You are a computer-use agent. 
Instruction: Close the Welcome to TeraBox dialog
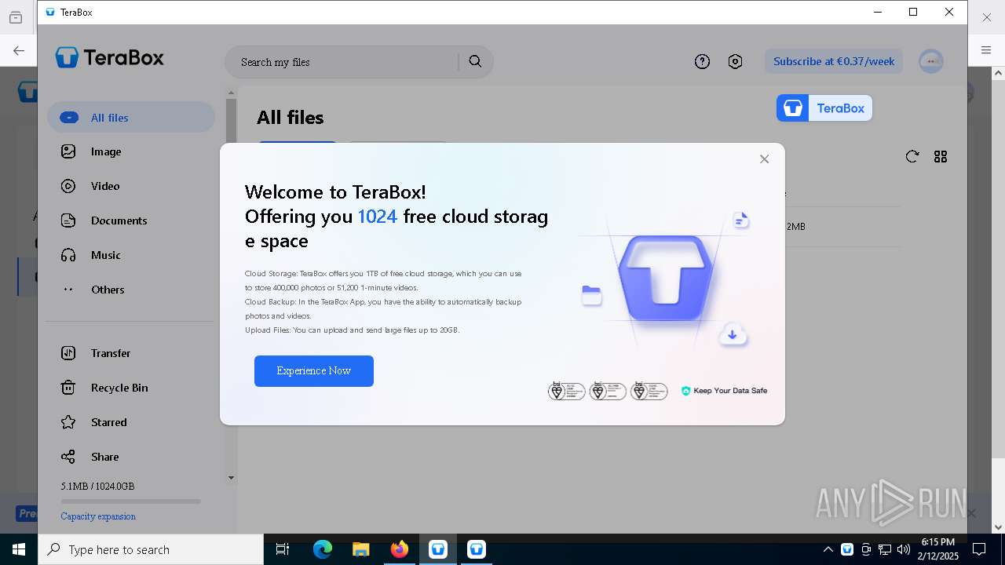tap(764, 159)
